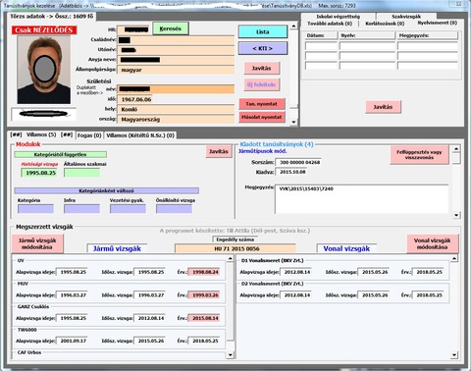The height and width of the screenshot is (371, 471).
Task: Click UV expiry date 1998.08.24
Action: pos(203,272)
